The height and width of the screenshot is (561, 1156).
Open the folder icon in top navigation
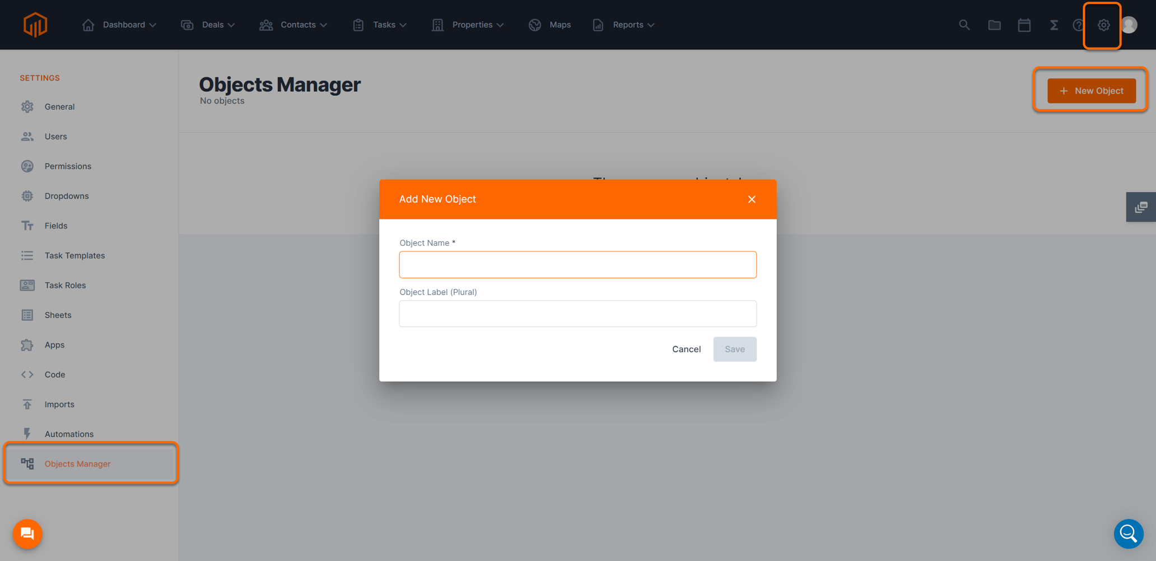coord(994,25)
